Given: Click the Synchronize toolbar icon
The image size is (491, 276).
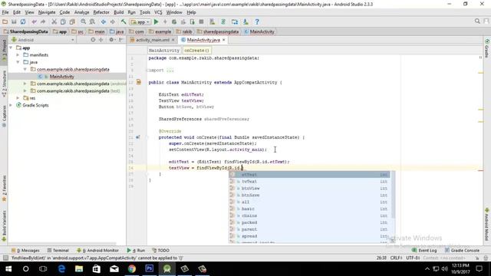Looking at the screenshot, I should [x=23, y=21].
